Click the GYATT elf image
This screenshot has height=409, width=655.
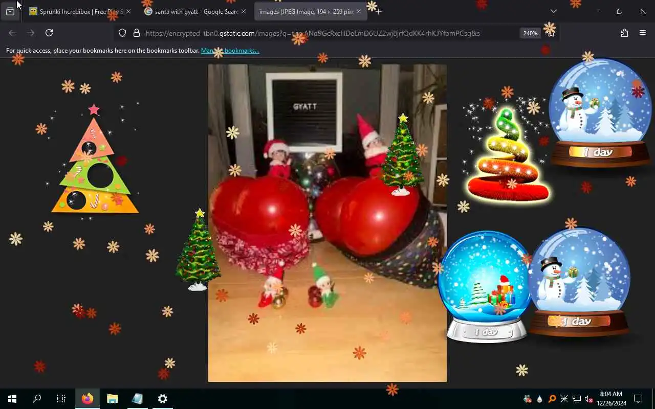pyautogui.click(x=327, y=223)
